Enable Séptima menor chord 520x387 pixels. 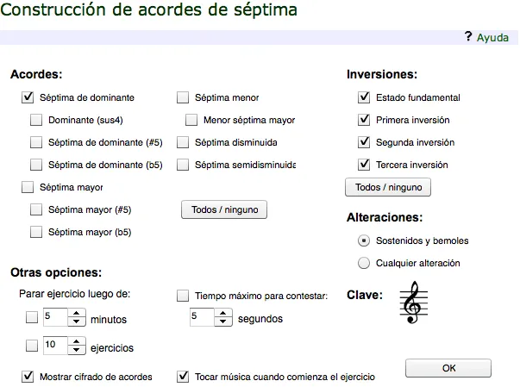183,97
